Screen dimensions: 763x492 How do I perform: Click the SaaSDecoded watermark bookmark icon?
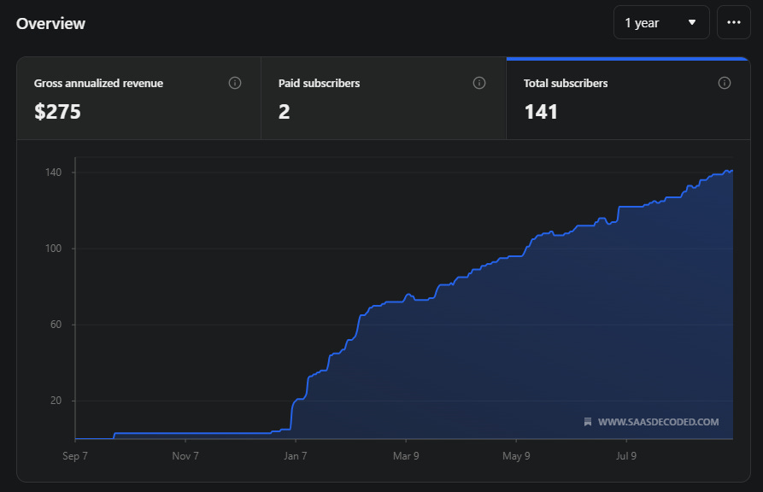point(587,422)
